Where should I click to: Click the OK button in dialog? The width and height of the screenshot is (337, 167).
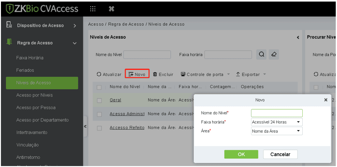[241, 154]
